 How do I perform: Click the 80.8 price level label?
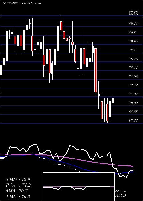[132, 32]
